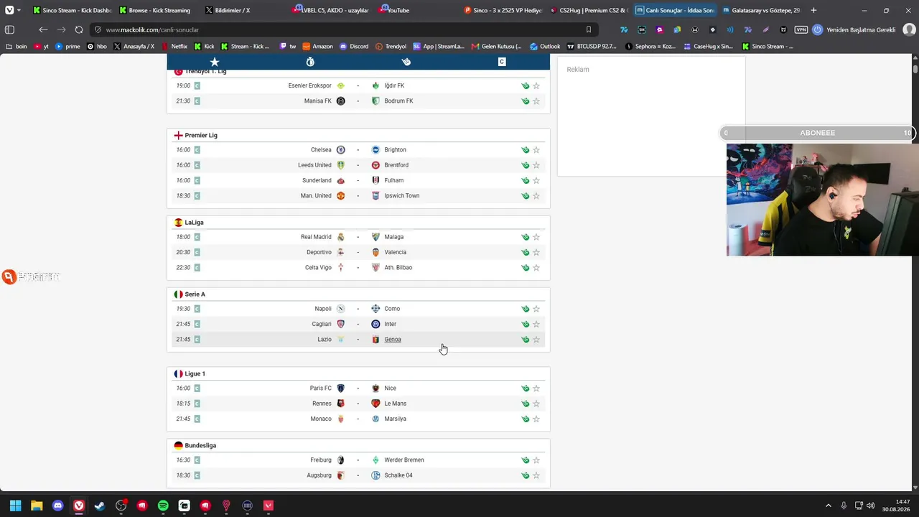The image size is (919, 517).
Task: Click live icon beside Esenler Erokspor 19:00
Action: [197, 85]
